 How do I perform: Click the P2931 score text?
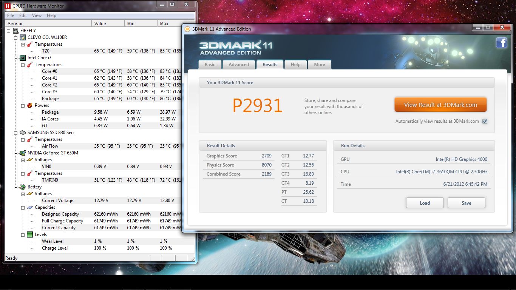click(x=258, y=106)
